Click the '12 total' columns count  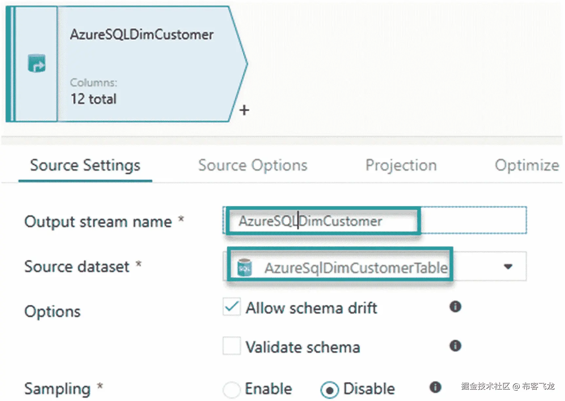(x=94, y=99)
